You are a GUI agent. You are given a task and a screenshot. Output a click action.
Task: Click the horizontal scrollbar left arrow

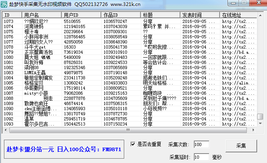(x=6, y=130)
